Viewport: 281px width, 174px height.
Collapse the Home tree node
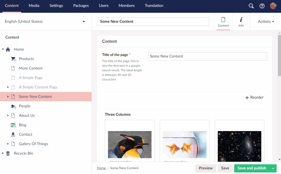pyautogui.click(x=3, y=49)
